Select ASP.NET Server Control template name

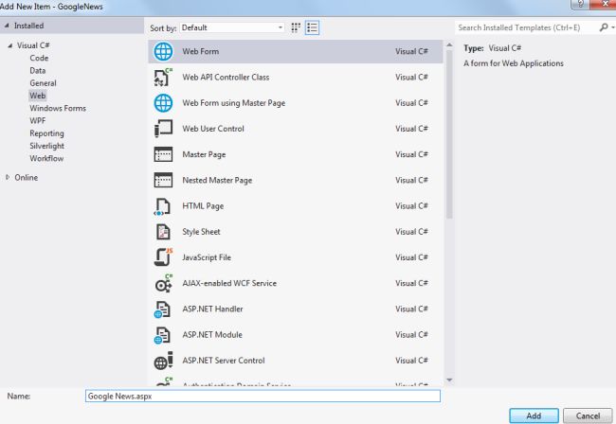(x=224, y=361)
